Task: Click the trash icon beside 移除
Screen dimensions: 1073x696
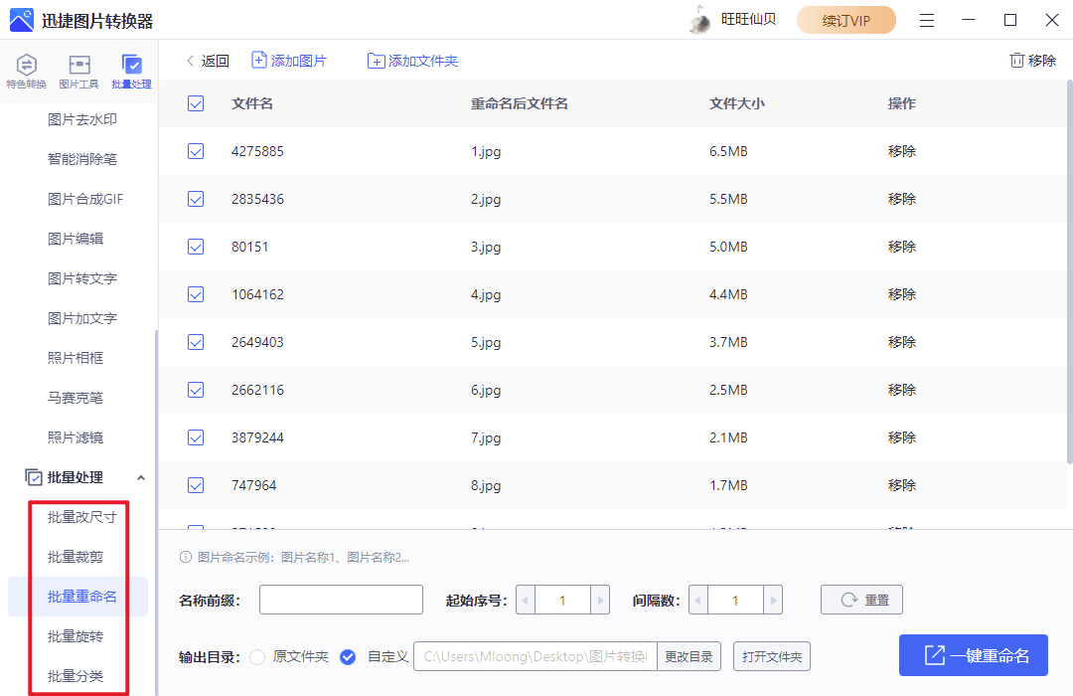Action: (x=1017, y=61)
